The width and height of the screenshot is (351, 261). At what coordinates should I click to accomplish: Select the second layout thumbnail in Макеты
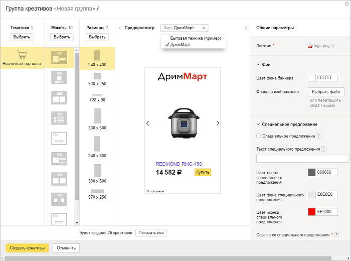[x=59, y=77]
